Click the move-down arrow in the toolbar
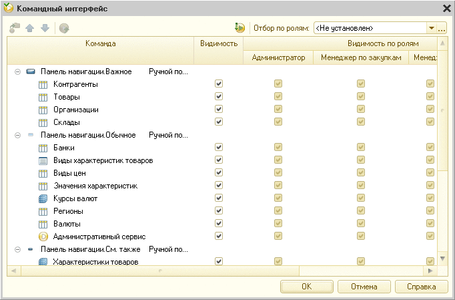 pyautogui.click(x=45, y=28)
